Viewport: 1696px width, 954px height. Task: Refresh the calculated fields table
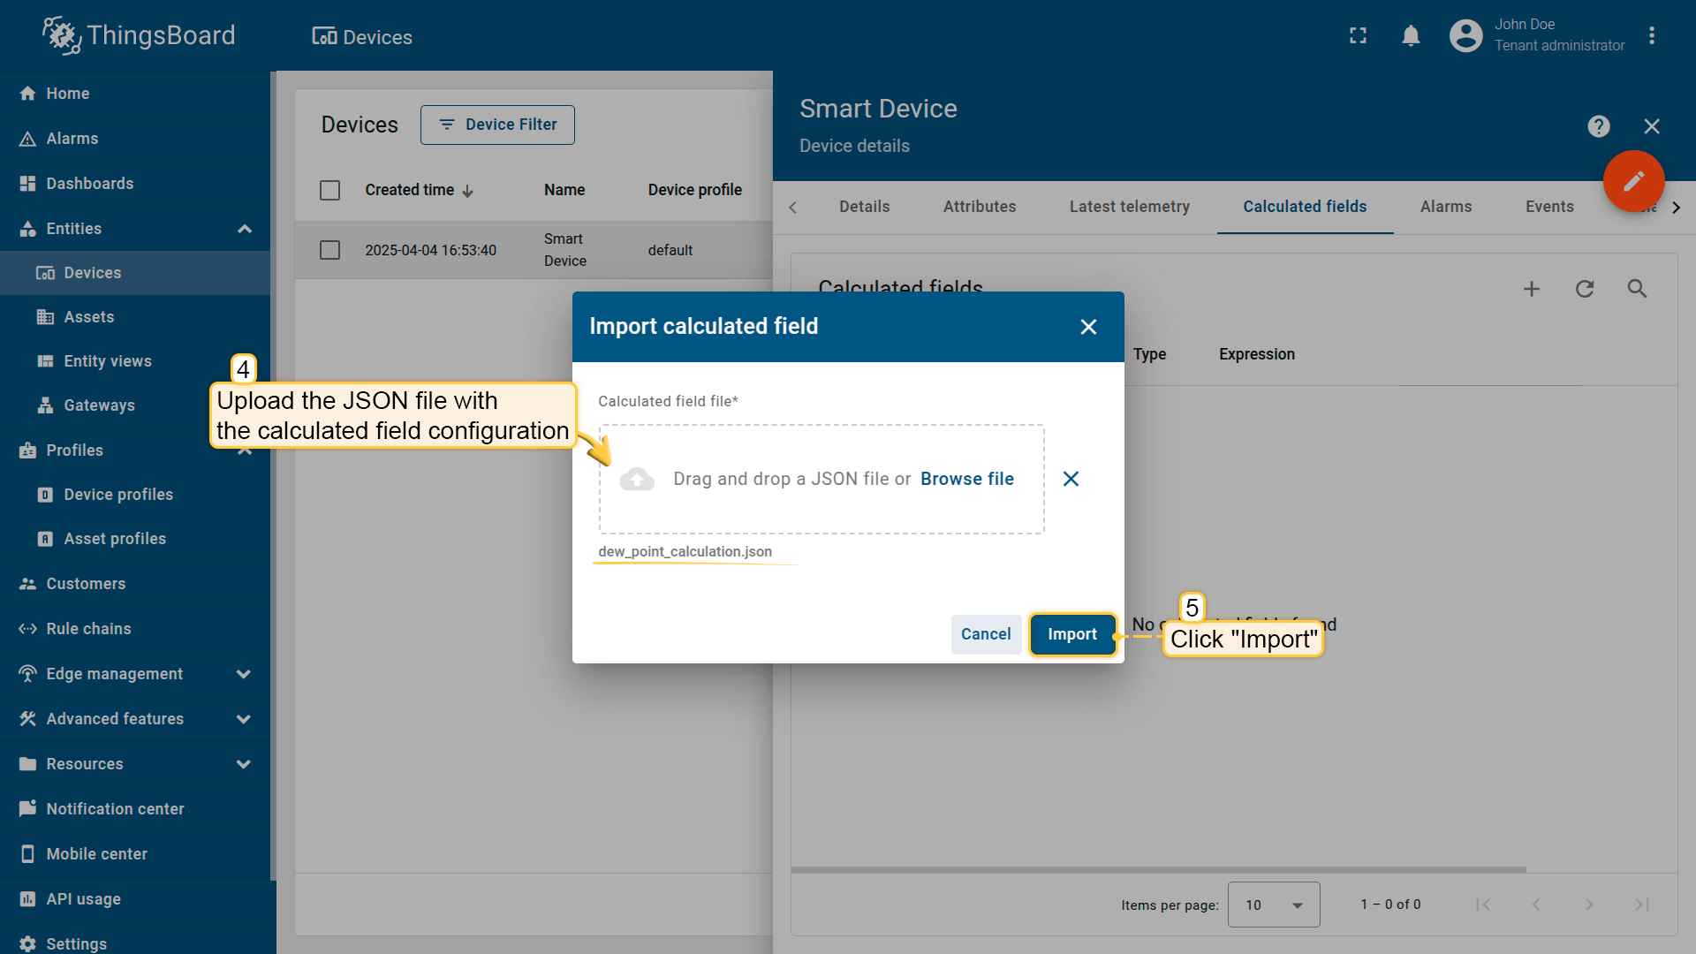click(1585, 289)
